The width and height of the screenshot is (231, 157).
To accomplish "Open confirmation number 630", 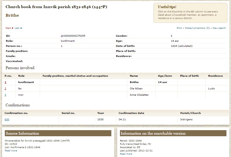I will coord(7,120).
